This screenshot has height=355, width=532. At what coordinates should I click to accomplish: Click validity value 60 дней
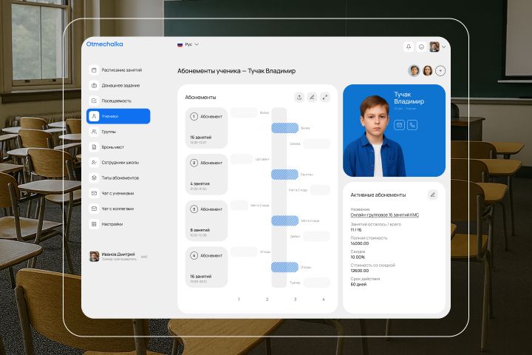click(358, 284)
